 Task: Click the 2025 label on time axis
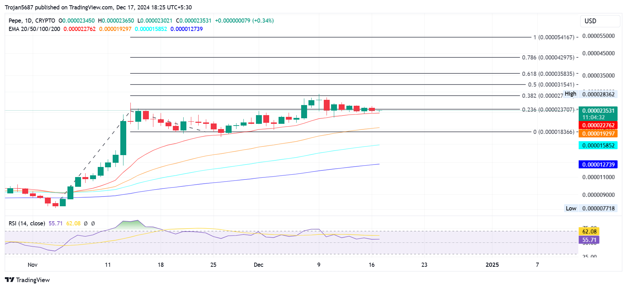pos(492,265)
